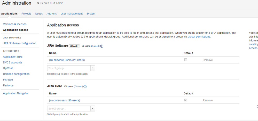Click the 25 used link
This screenshot has width=258, height=121.
[95, 46]
